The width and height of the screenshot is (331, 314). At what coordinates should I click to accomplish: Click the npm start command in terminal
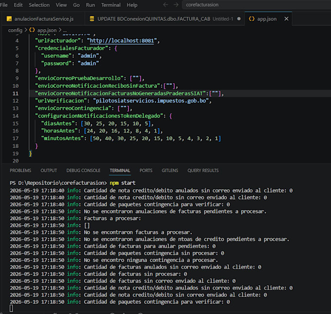pyautogui.click(x=123, y=183)
